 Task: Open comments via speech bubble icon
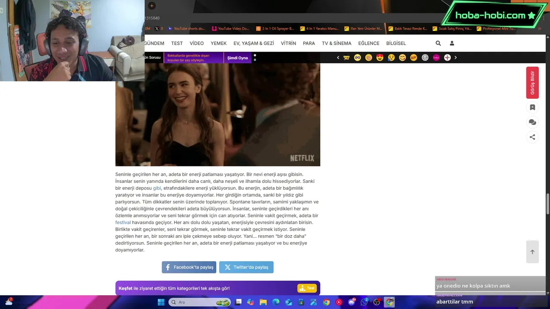532,122
